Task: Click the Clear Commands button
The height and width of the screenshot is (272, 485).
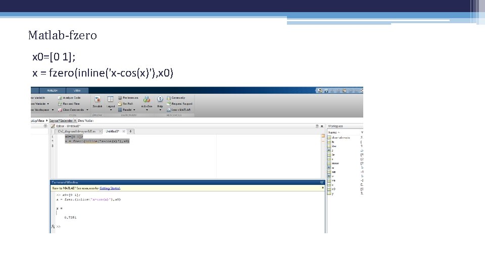Action: (71, 110)
